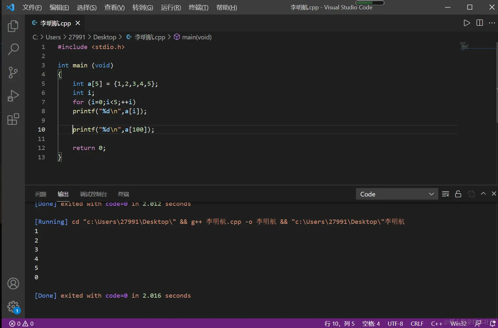Open the 终端(T) menu
Viewport: 498px width, 328px height.
[198, 7]
